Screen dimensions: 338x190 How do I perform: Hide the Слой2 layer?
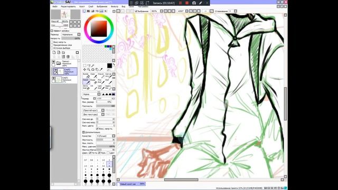click(x=55, y=70)
